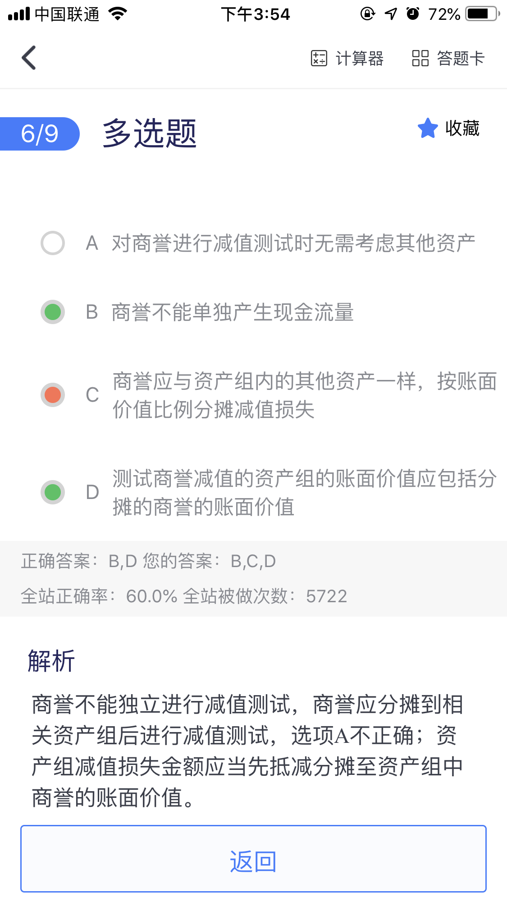The image size is (507, 902).
Task: Tap the screen rotation lock icon
Action: pyautogui.click(x=367, y=14)
